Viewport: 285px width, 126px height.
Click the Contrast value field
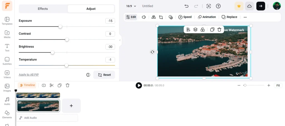click(x=110, y=34)
